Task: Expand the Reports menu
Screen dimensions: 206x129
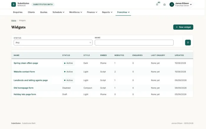Action: 107,12
